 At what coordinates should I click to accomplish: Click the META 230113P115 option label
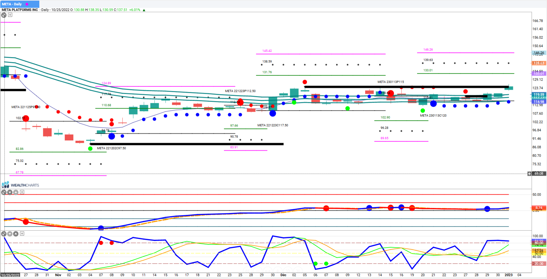click(x=391, y=82)
